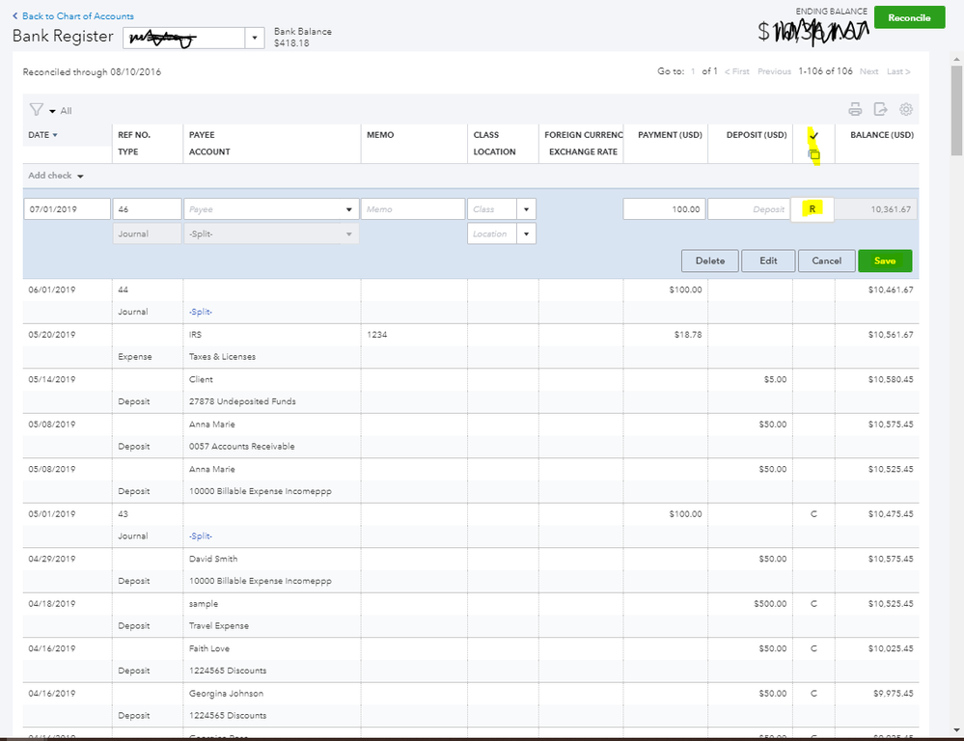This screenshot has height=741, width=964.
Task: Click the Last page link
Action: pyautogui.click(x=898, y=71)
